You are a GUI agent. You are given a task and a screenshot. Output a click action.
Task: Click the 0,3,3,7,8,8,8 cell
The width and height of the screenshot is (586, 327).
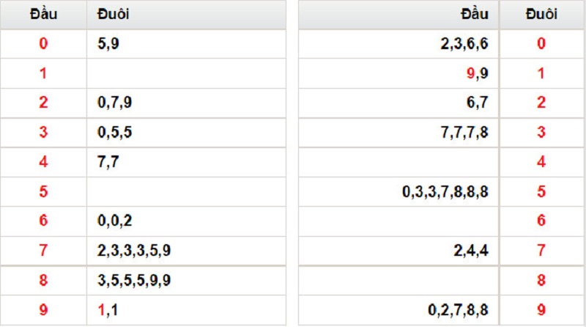(x=445, y=192)
